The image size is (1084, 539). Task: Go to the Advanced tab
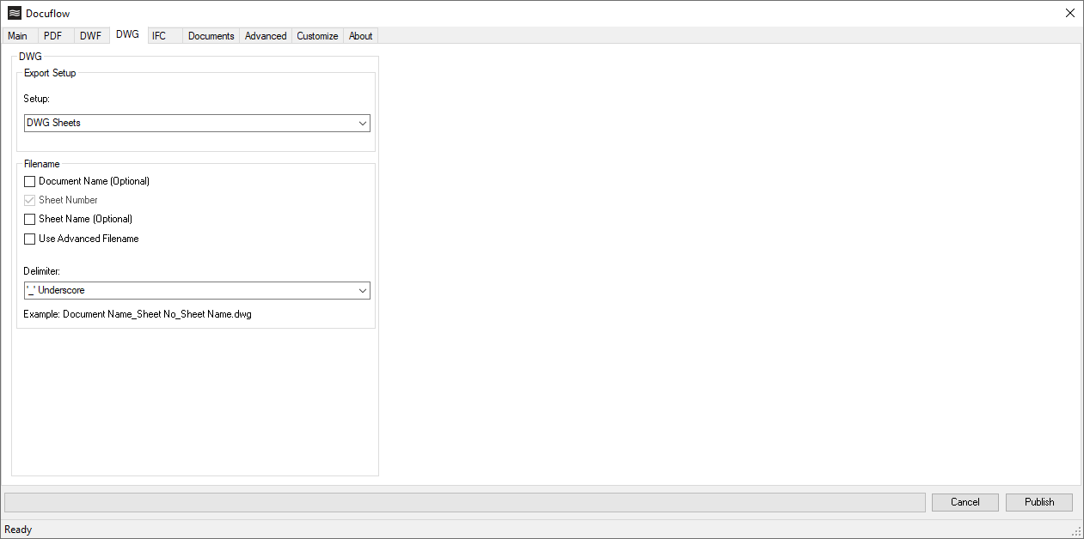click(x=265, y=35)
